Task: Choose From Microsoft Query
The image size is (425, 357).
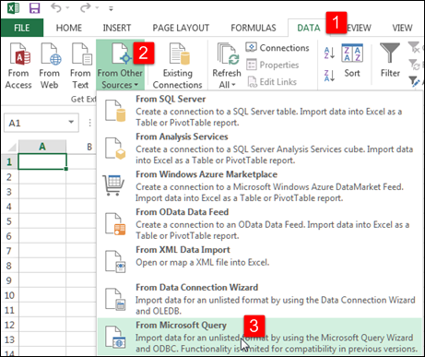Action: (x=259, y=337)
